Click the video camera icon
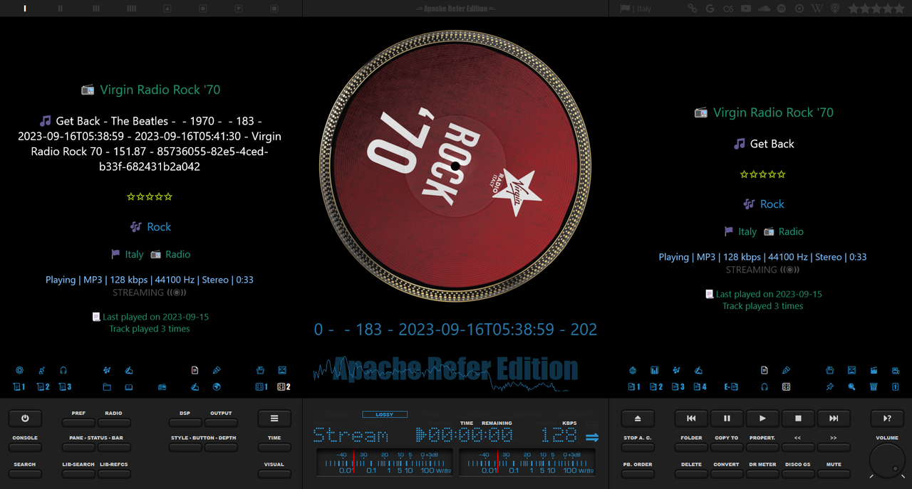 pos(896,370)
